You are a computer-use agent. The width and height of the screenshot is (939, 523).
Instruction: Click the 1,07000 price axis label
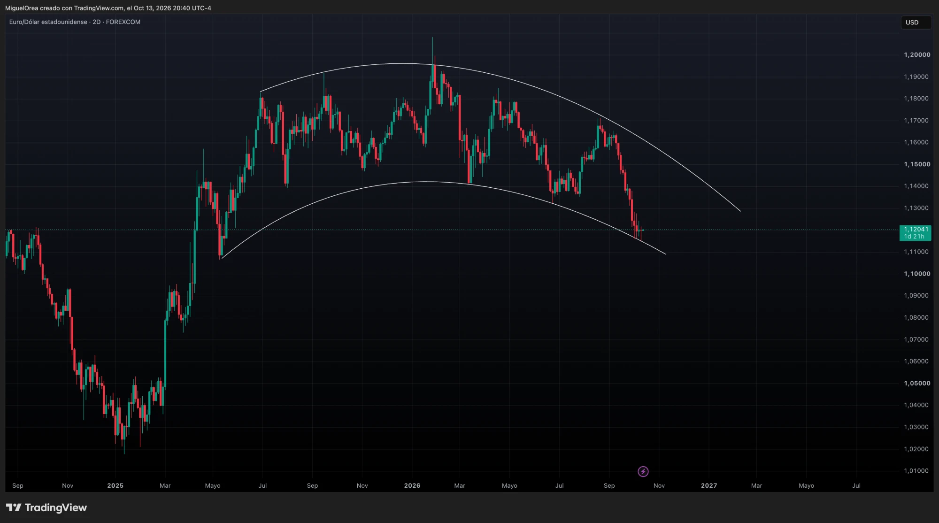916,339
